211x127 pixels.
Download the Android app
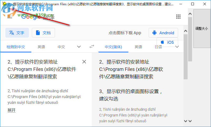coord(163,33)
